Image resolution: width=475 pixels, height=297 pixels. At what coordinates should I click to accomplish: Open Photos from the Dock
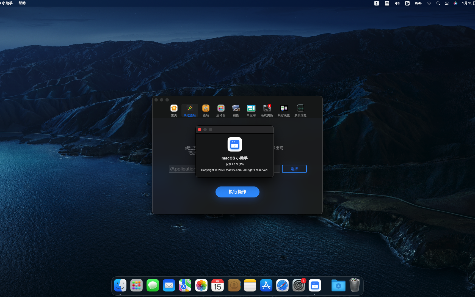(x=201, y=286)
